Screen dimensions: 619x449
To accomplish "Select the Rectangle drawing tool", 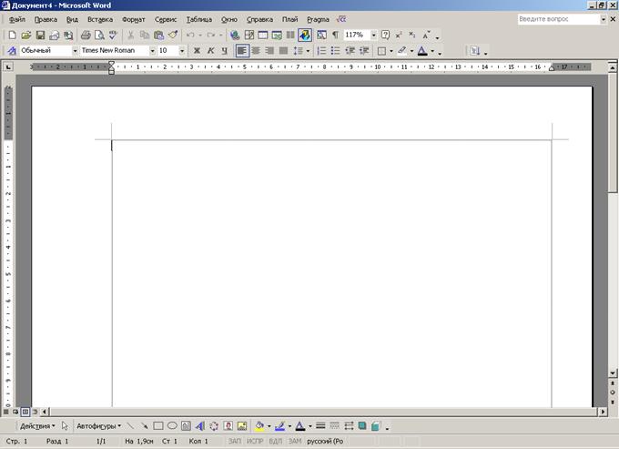I will pyautogui.click(x=158, y=426).
